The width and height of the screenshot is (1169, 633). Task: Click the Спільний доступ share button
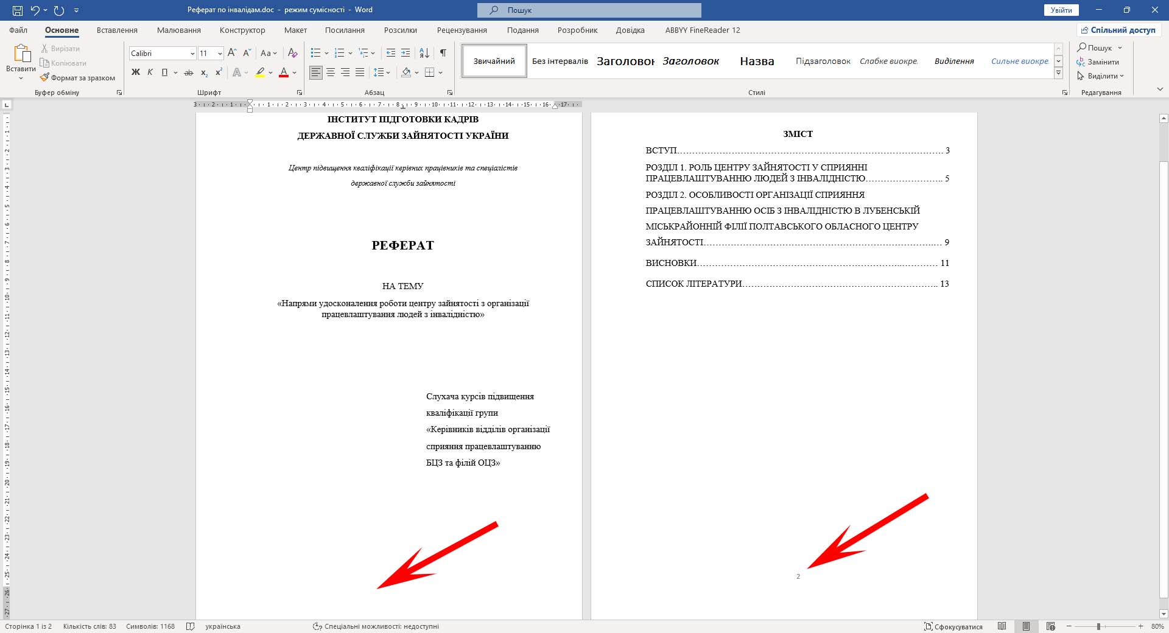click(x=1118, y=30)
